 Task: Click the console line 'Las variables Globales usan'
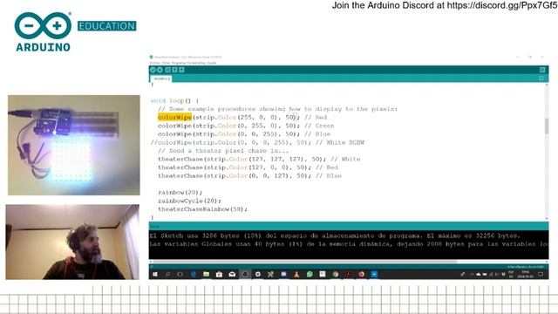pos(349,244)
